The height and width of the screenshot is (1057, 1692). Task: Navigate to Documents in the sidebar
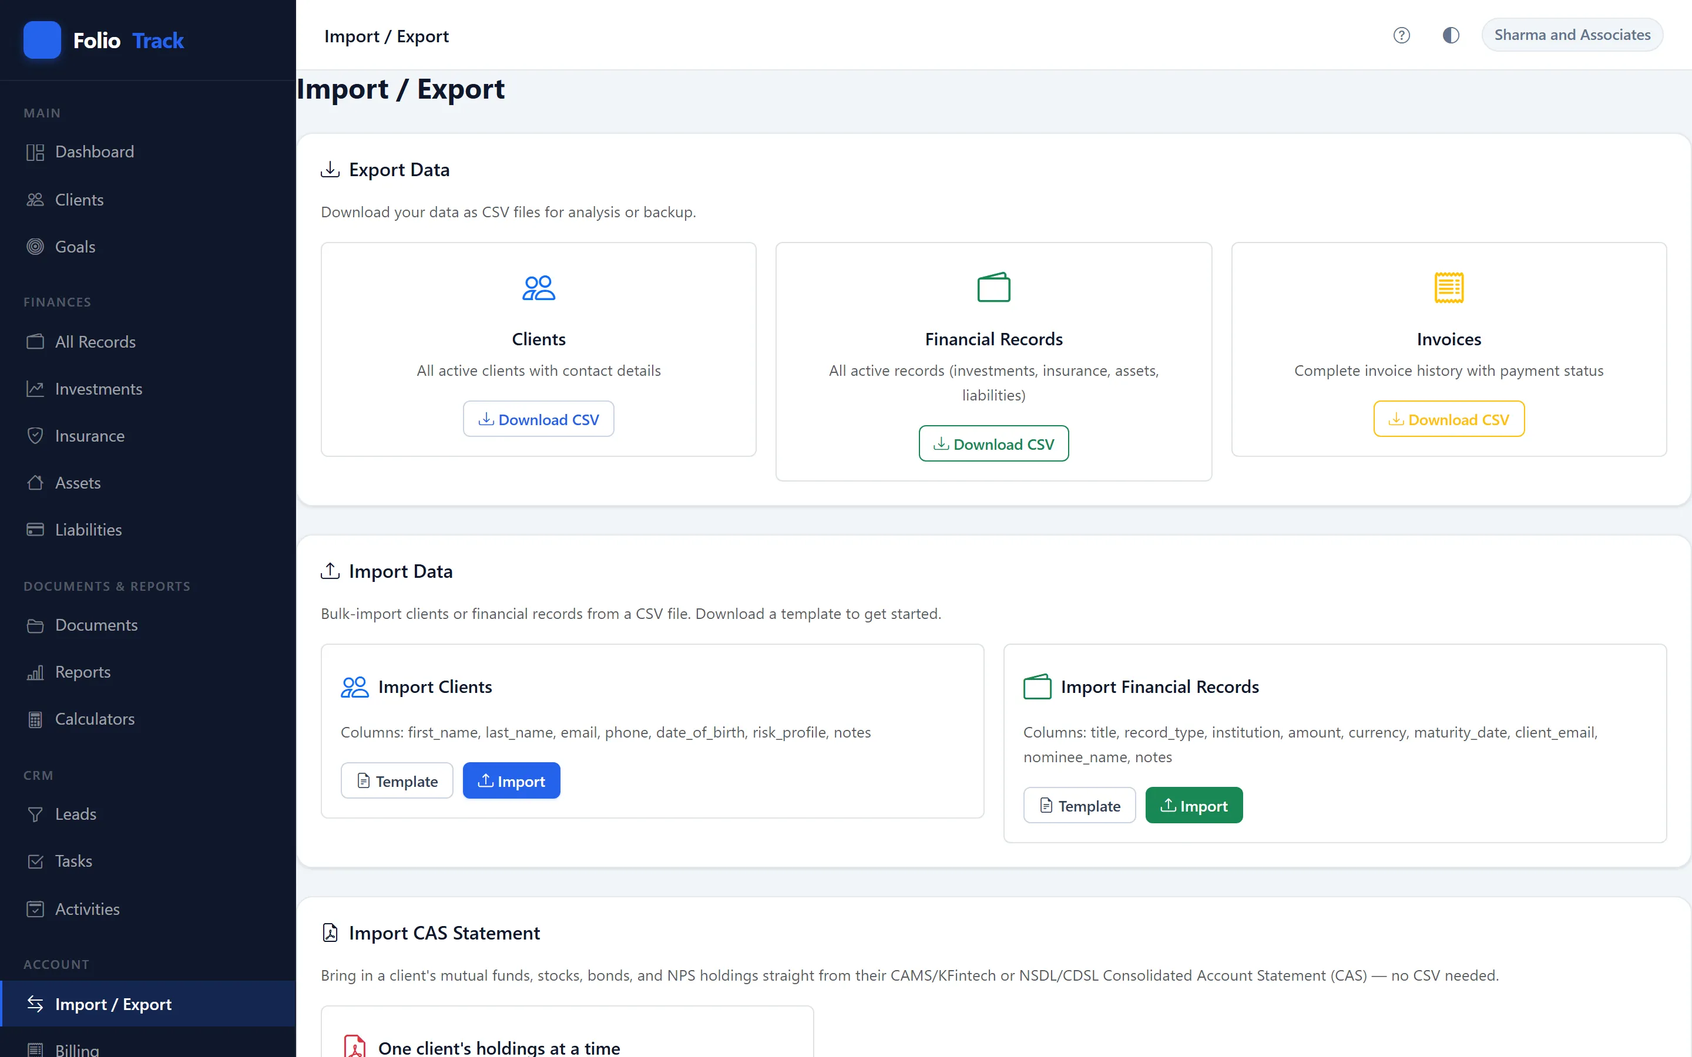pos(147,625)
